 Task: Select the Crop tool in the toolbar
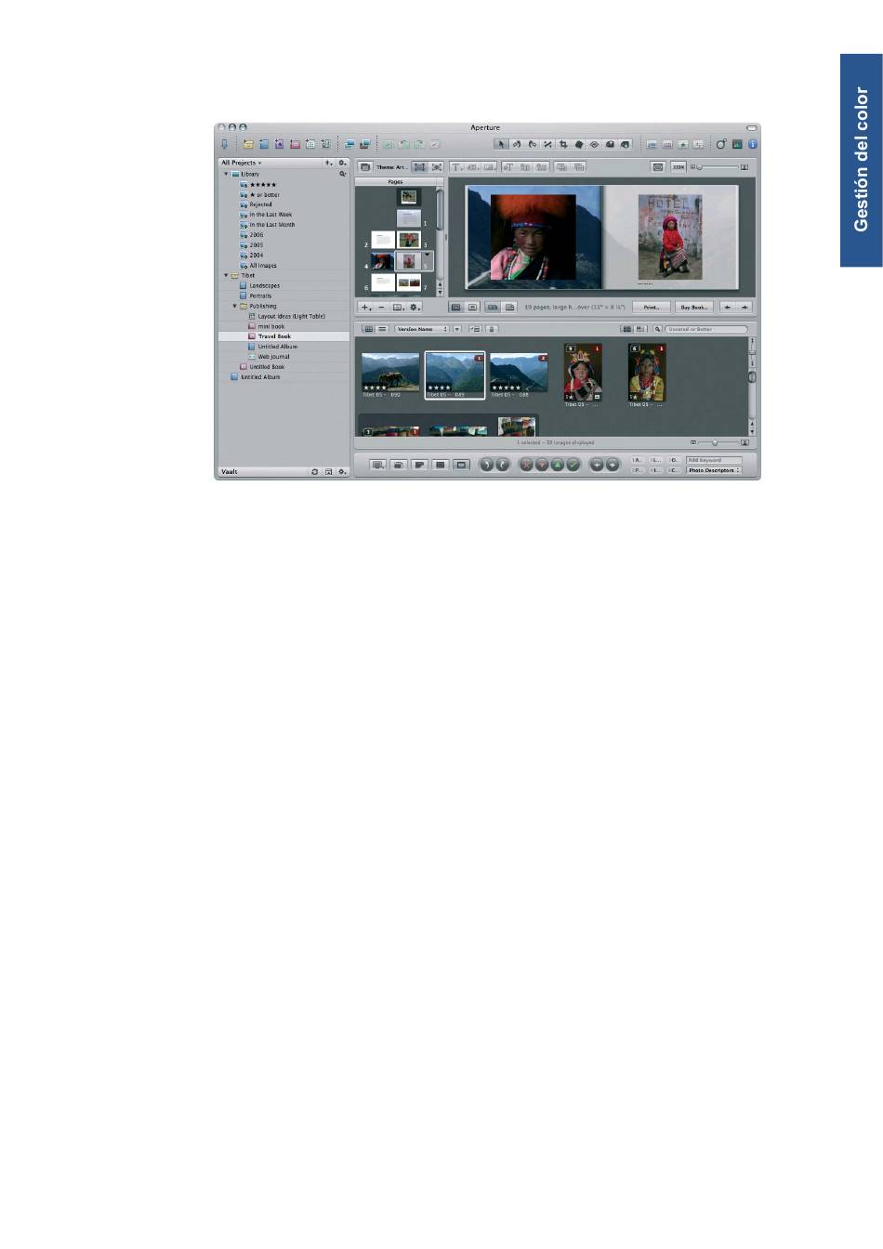(x=563, y=144)
